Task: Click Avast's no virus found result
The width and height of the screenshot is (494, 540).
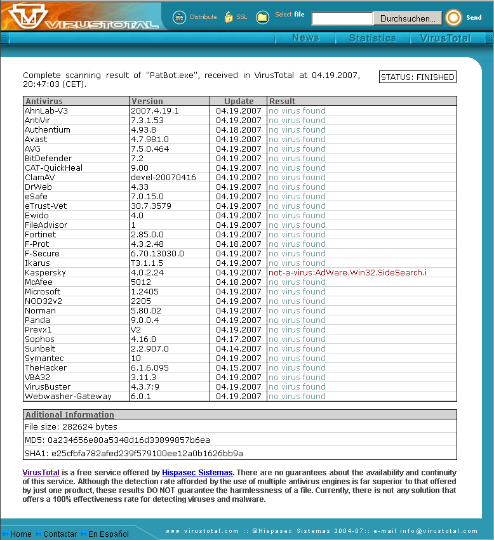Action: [x=297, y=139]
